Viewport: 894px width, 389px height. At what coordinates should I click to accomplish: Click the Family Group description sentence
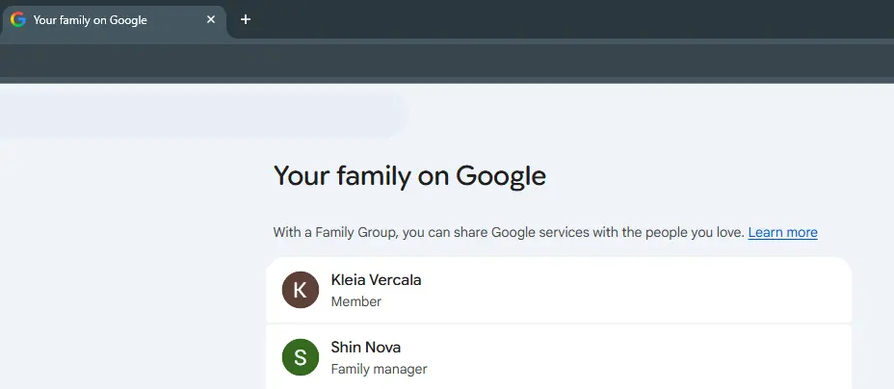(509, 232)
